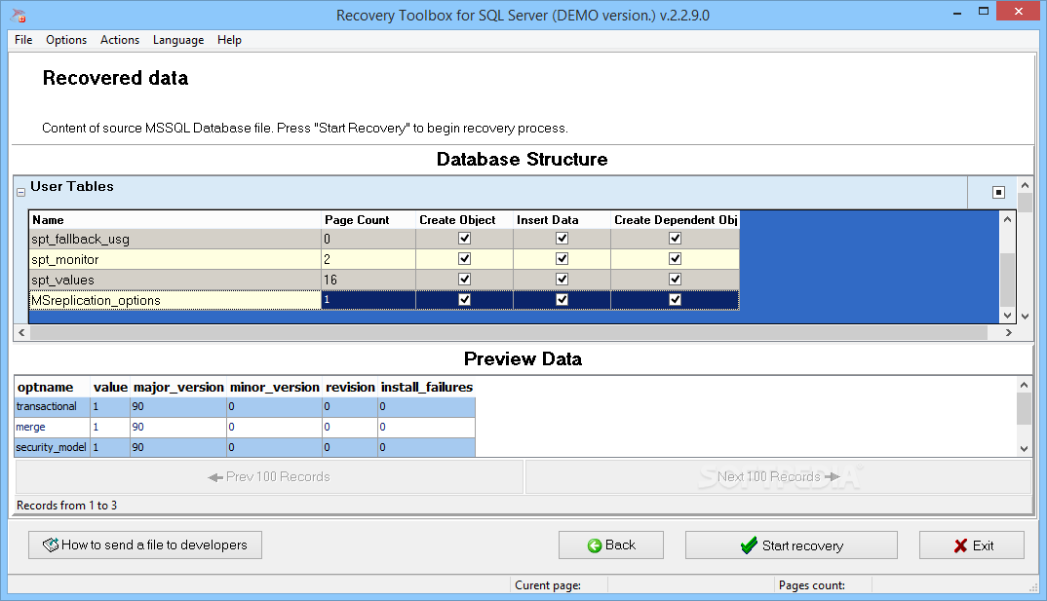Toggle Create Object for spt_monitor
Viewport: 1047px width, 601px height.
tap(465, 259)
